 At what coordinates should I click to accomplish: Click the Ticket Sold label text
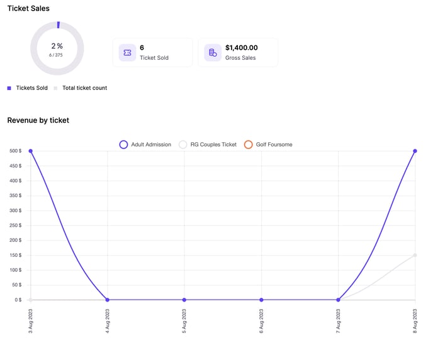pos(154,58)
